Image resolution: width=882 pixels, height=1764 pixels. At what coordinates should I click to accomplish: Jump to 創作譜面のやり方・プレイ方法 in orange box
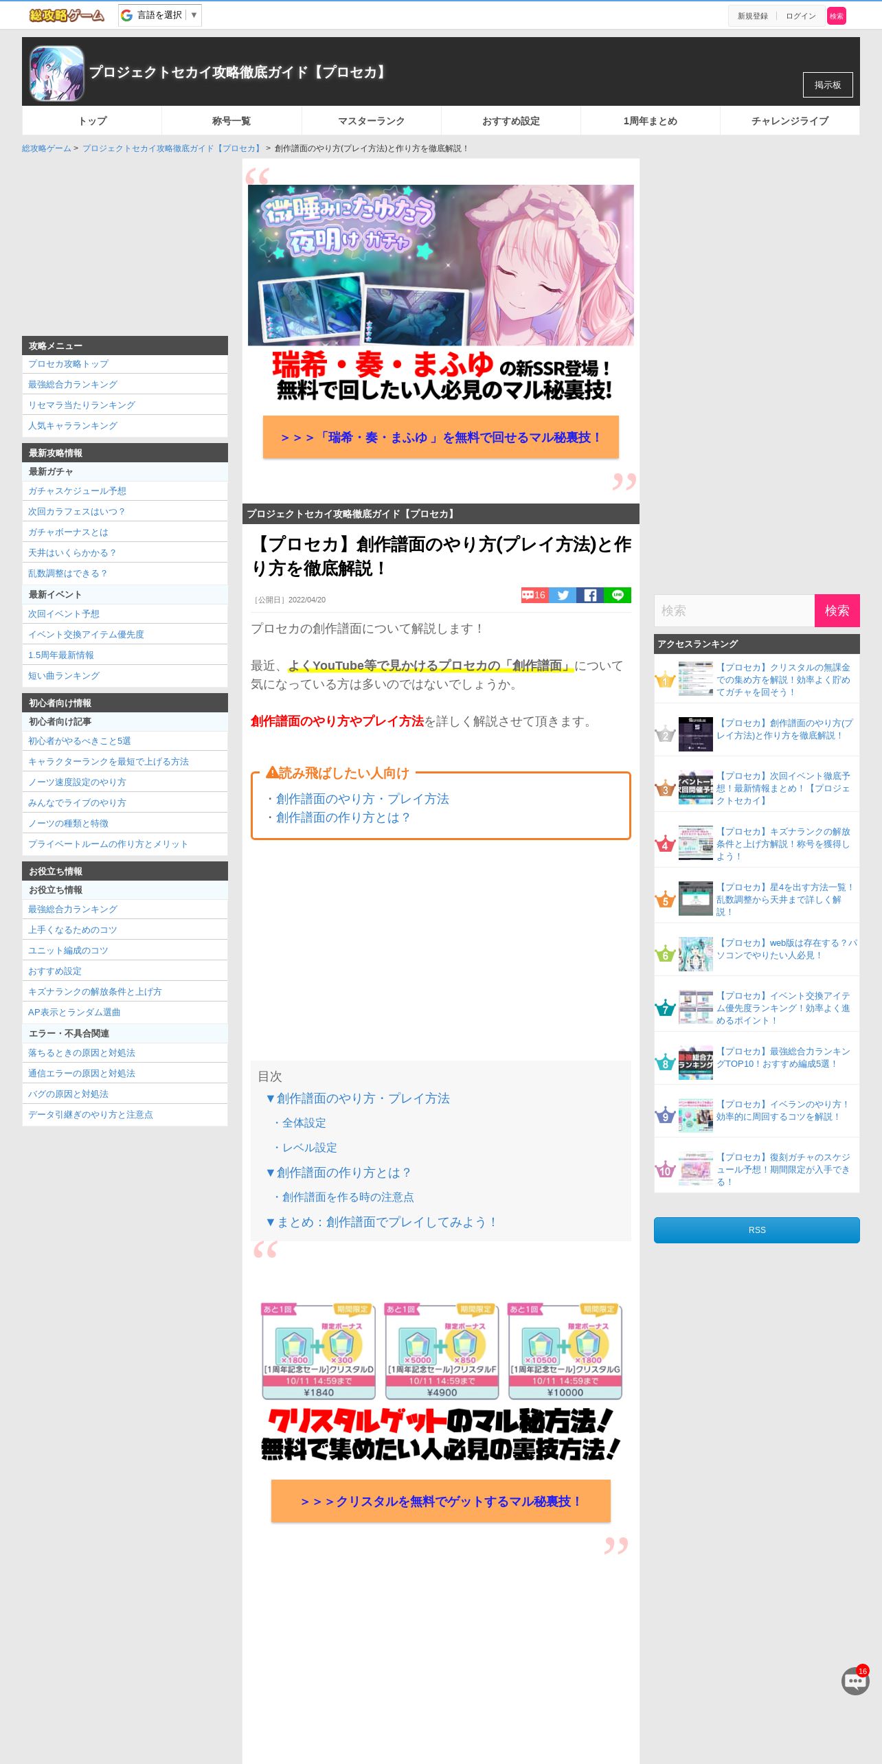point(362,799)
